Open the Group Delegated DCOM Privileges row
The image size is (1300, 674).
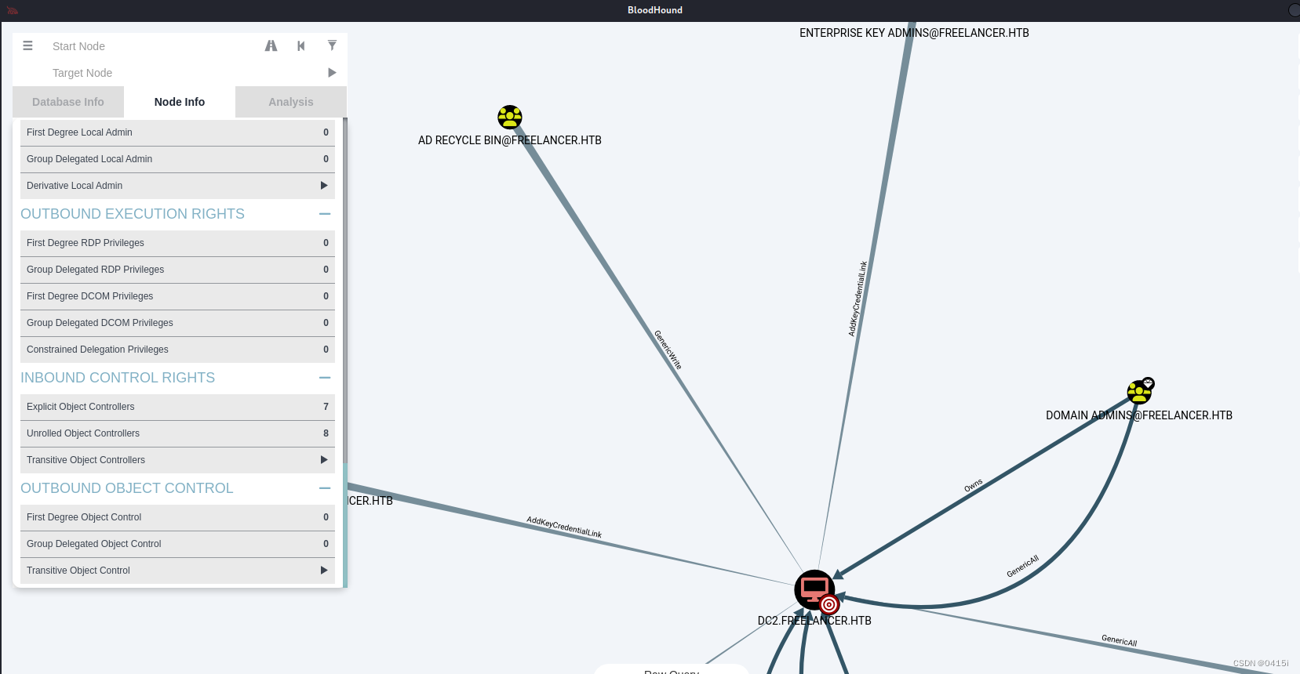tap(177, 323)
